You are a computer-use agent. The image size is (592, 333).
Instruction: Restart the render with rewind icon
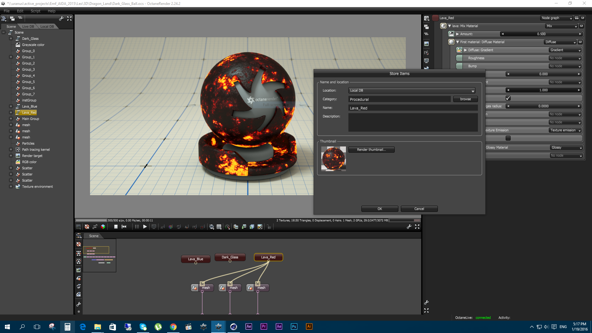(124, 227)
